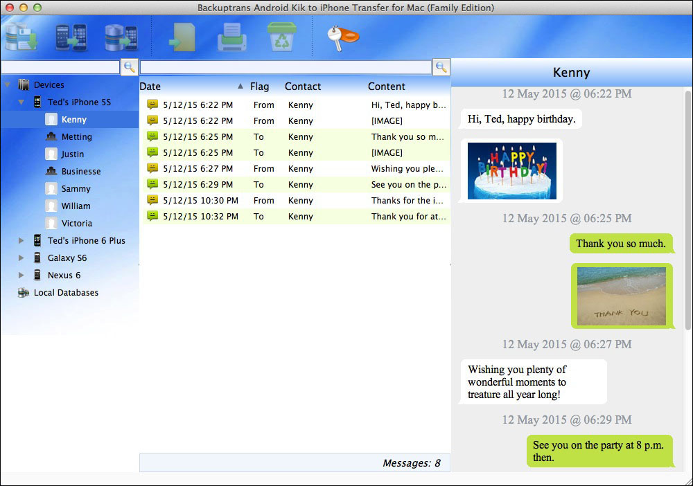Click William's contact avatar icon
This screenshot has height=486, width=693.
[51, 206]
